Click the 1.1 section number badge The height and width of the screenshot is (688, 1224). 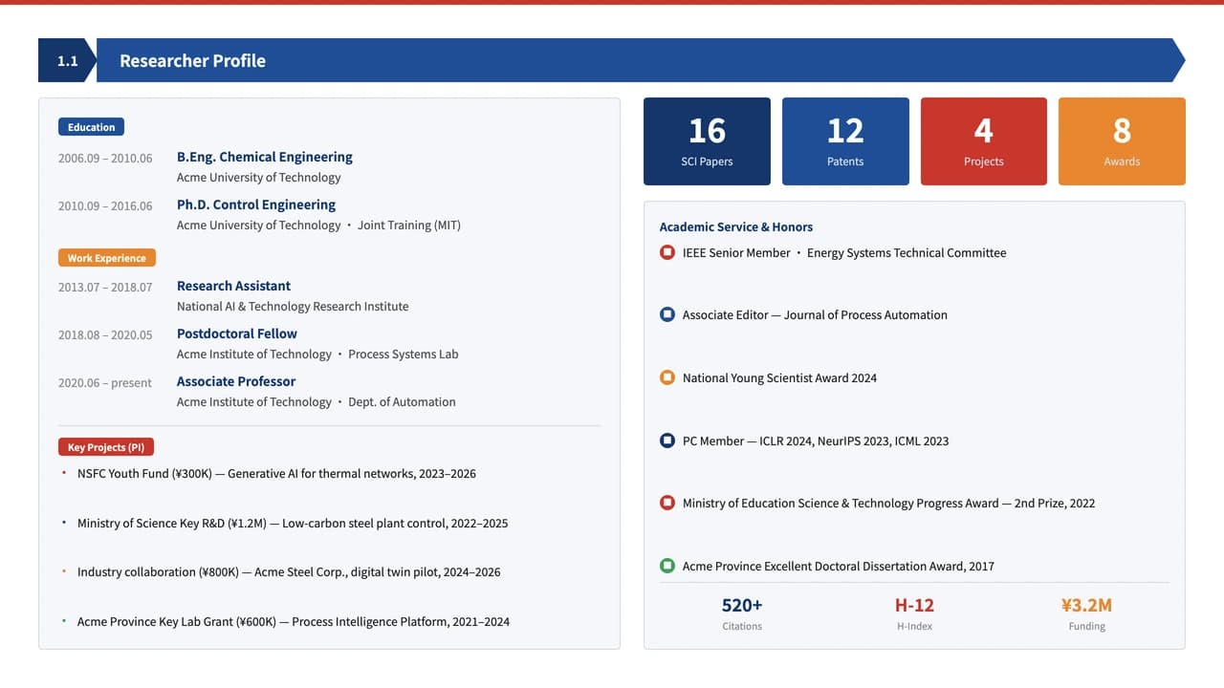coord(67,60)
